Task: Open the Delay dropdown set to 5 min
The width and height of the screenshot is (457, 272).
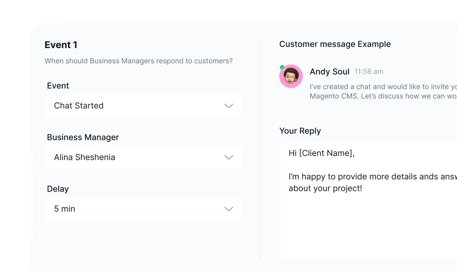Action: (143, 209)
